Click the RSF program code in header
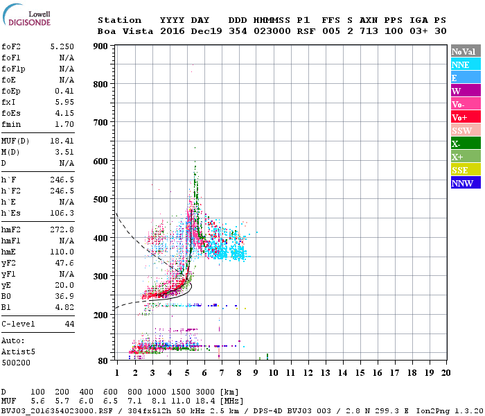Viewport: 485px width, 416px height. pos(306,31)
